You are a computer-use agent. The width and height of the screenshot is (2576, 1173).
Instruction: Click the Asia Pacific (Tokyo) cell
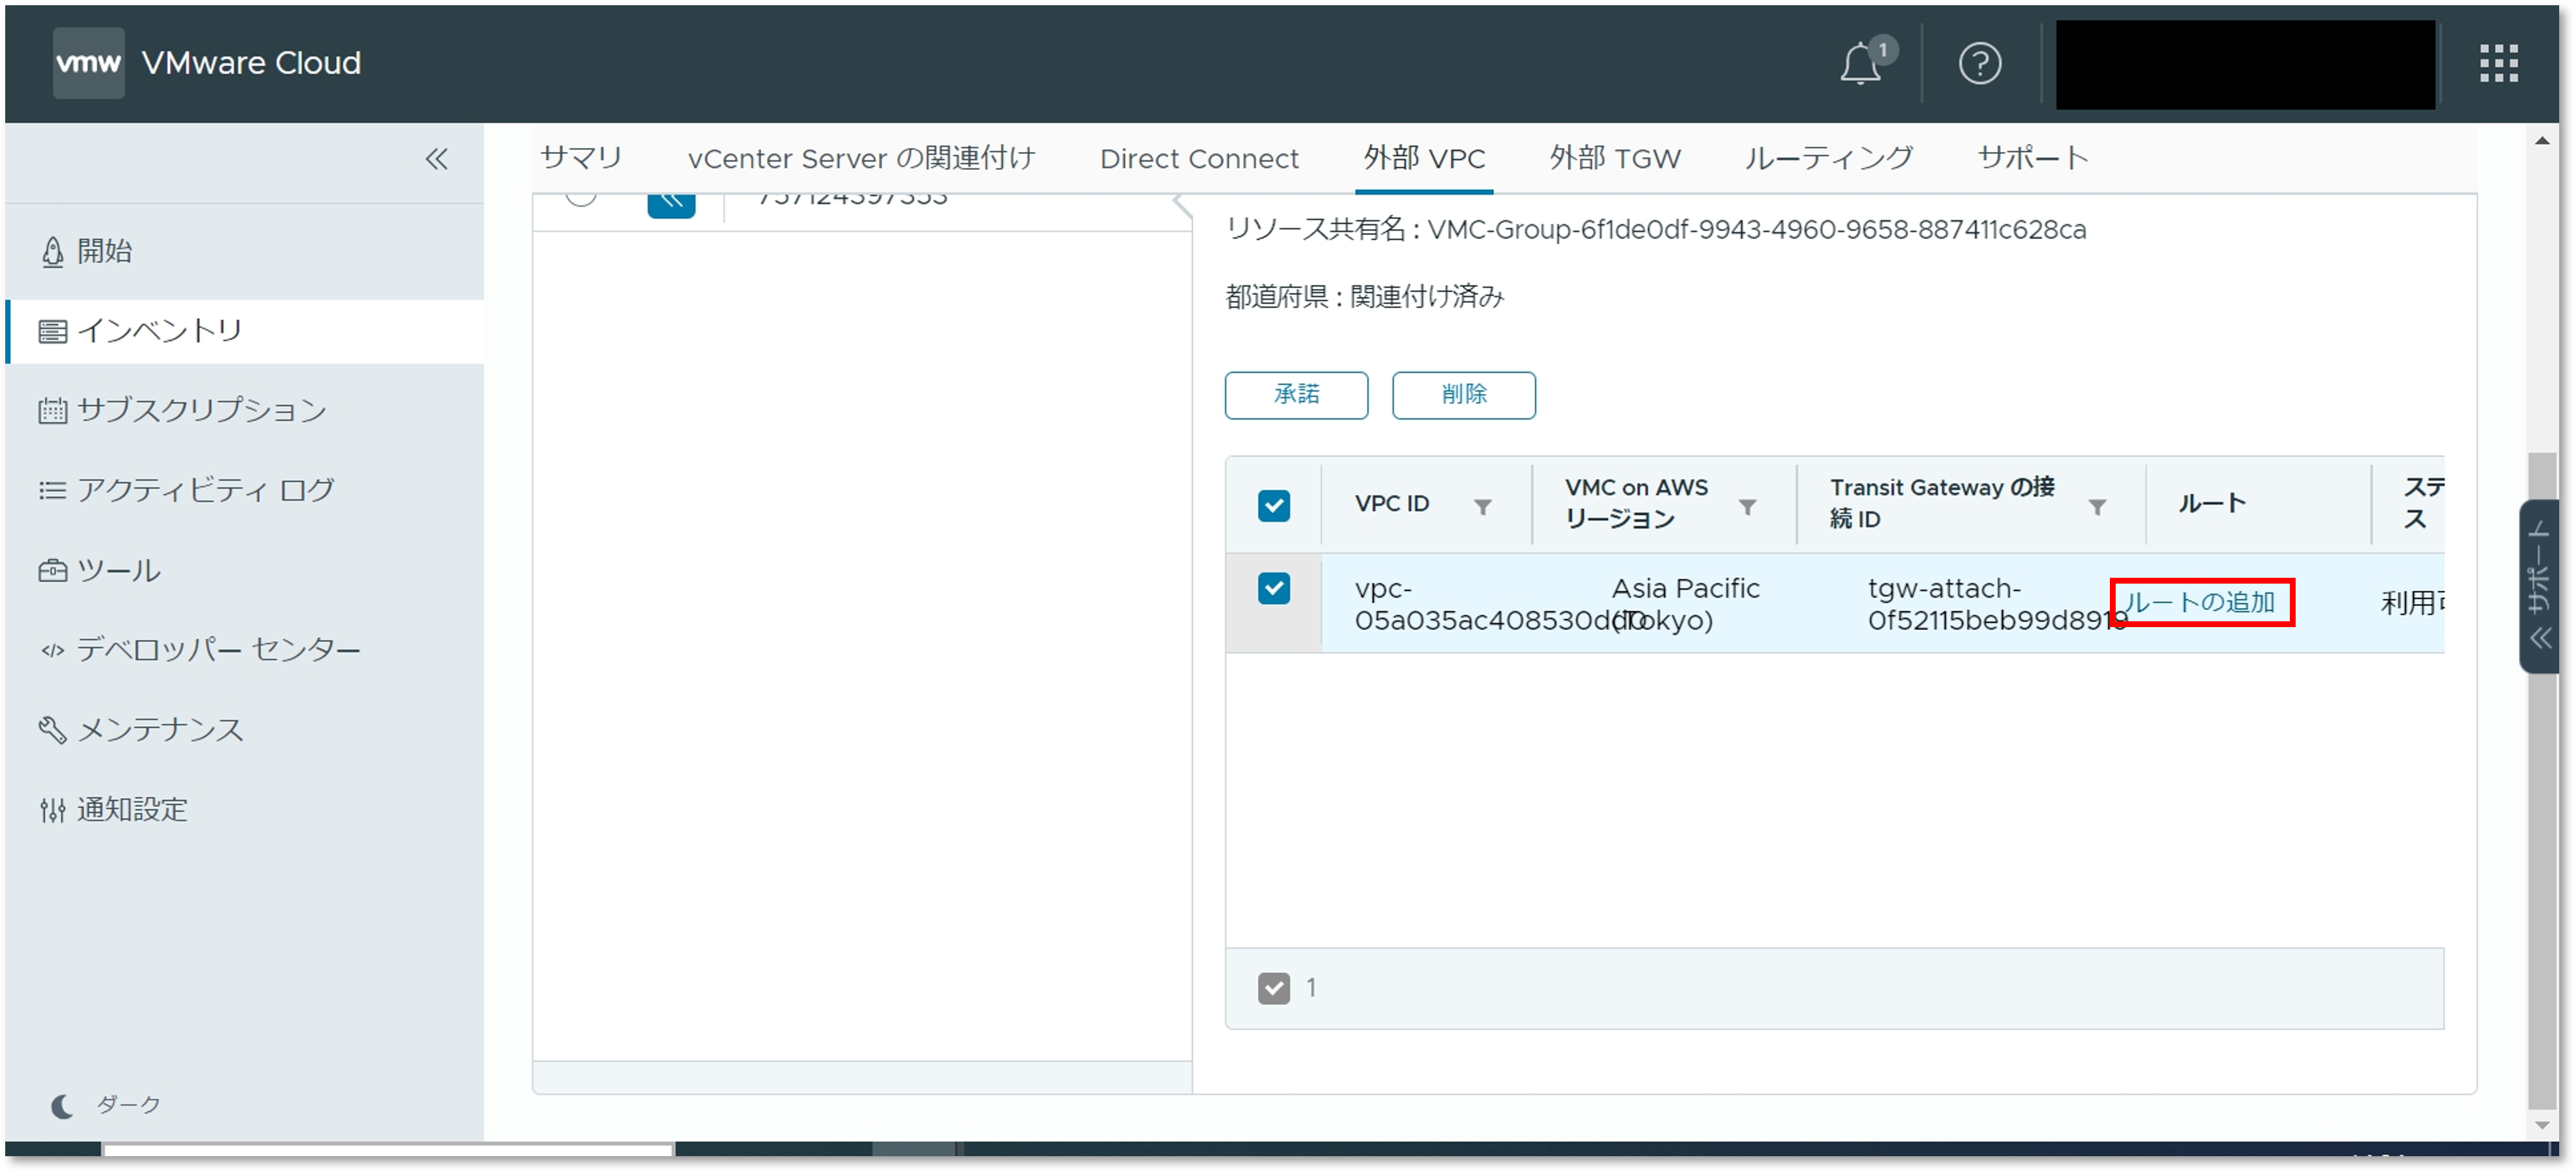pos(1685,604)
